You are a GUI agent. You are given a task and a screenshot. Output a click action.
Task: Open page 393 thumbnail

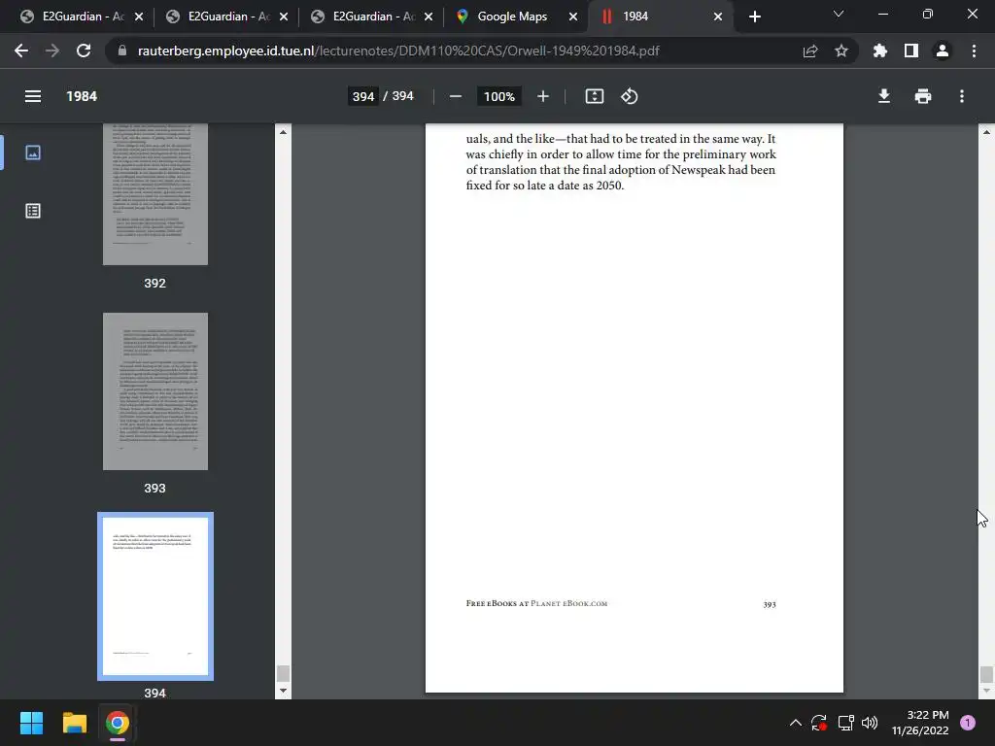[154, 391]
